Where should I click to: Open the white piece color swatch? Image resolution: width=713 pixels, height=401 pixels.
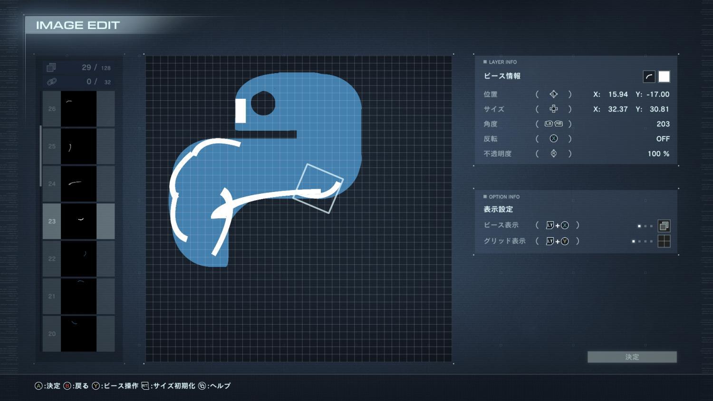(664, 76)
